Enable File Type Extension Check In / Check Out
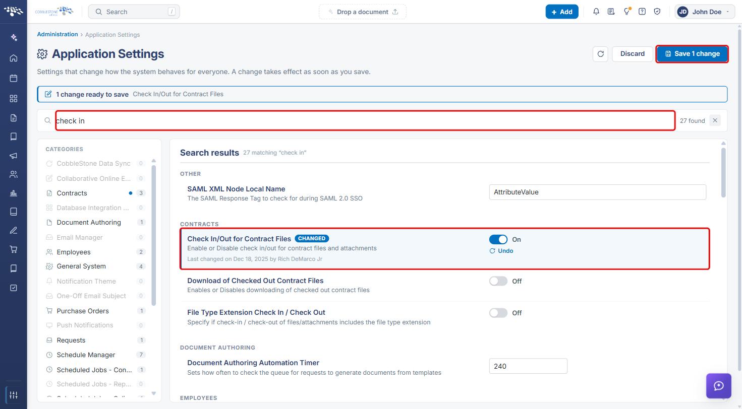This screenshot has width=742, height=409. 498,313
